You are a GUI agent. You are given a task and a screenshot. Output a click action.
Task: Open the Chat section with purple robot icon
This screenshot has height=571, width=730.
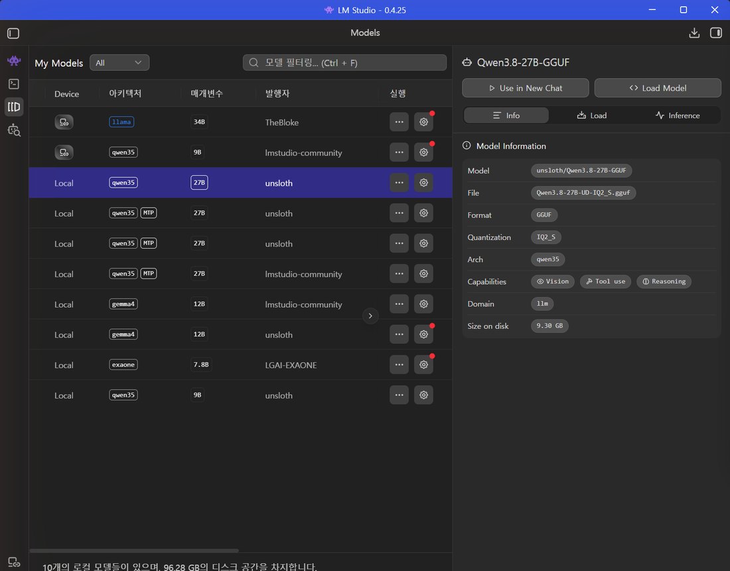tap(14, 60)
